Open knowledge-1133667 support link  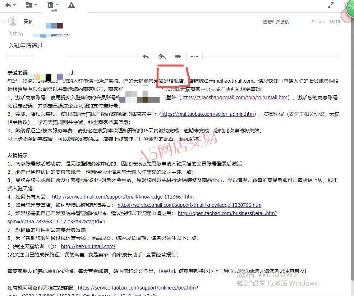pyautogui.click(x=123, y=197)
